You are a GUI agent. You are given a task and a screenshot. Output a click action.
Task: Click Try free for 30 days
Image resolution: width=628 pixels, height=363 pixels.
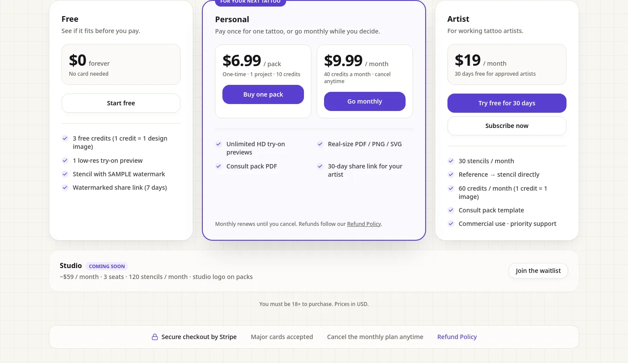(x=507, y=103)
